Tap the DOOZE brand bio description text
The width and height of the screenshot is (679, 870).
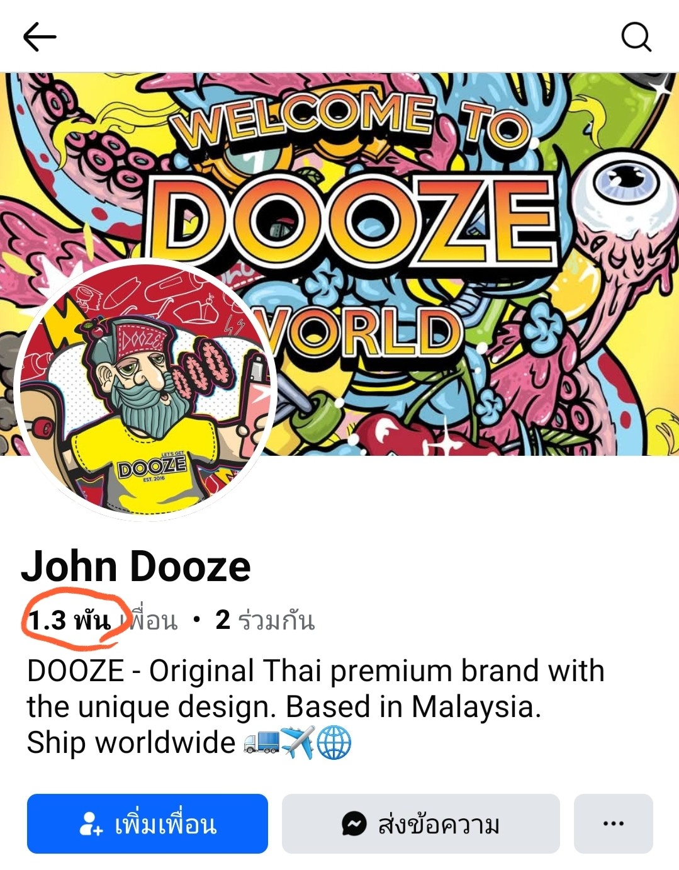click(315, 706)
